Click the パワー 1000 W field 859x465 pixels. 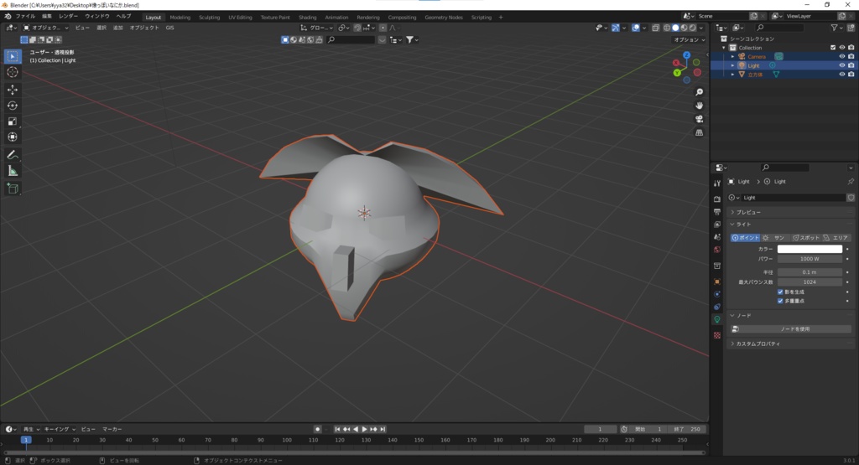pos(810,259)
